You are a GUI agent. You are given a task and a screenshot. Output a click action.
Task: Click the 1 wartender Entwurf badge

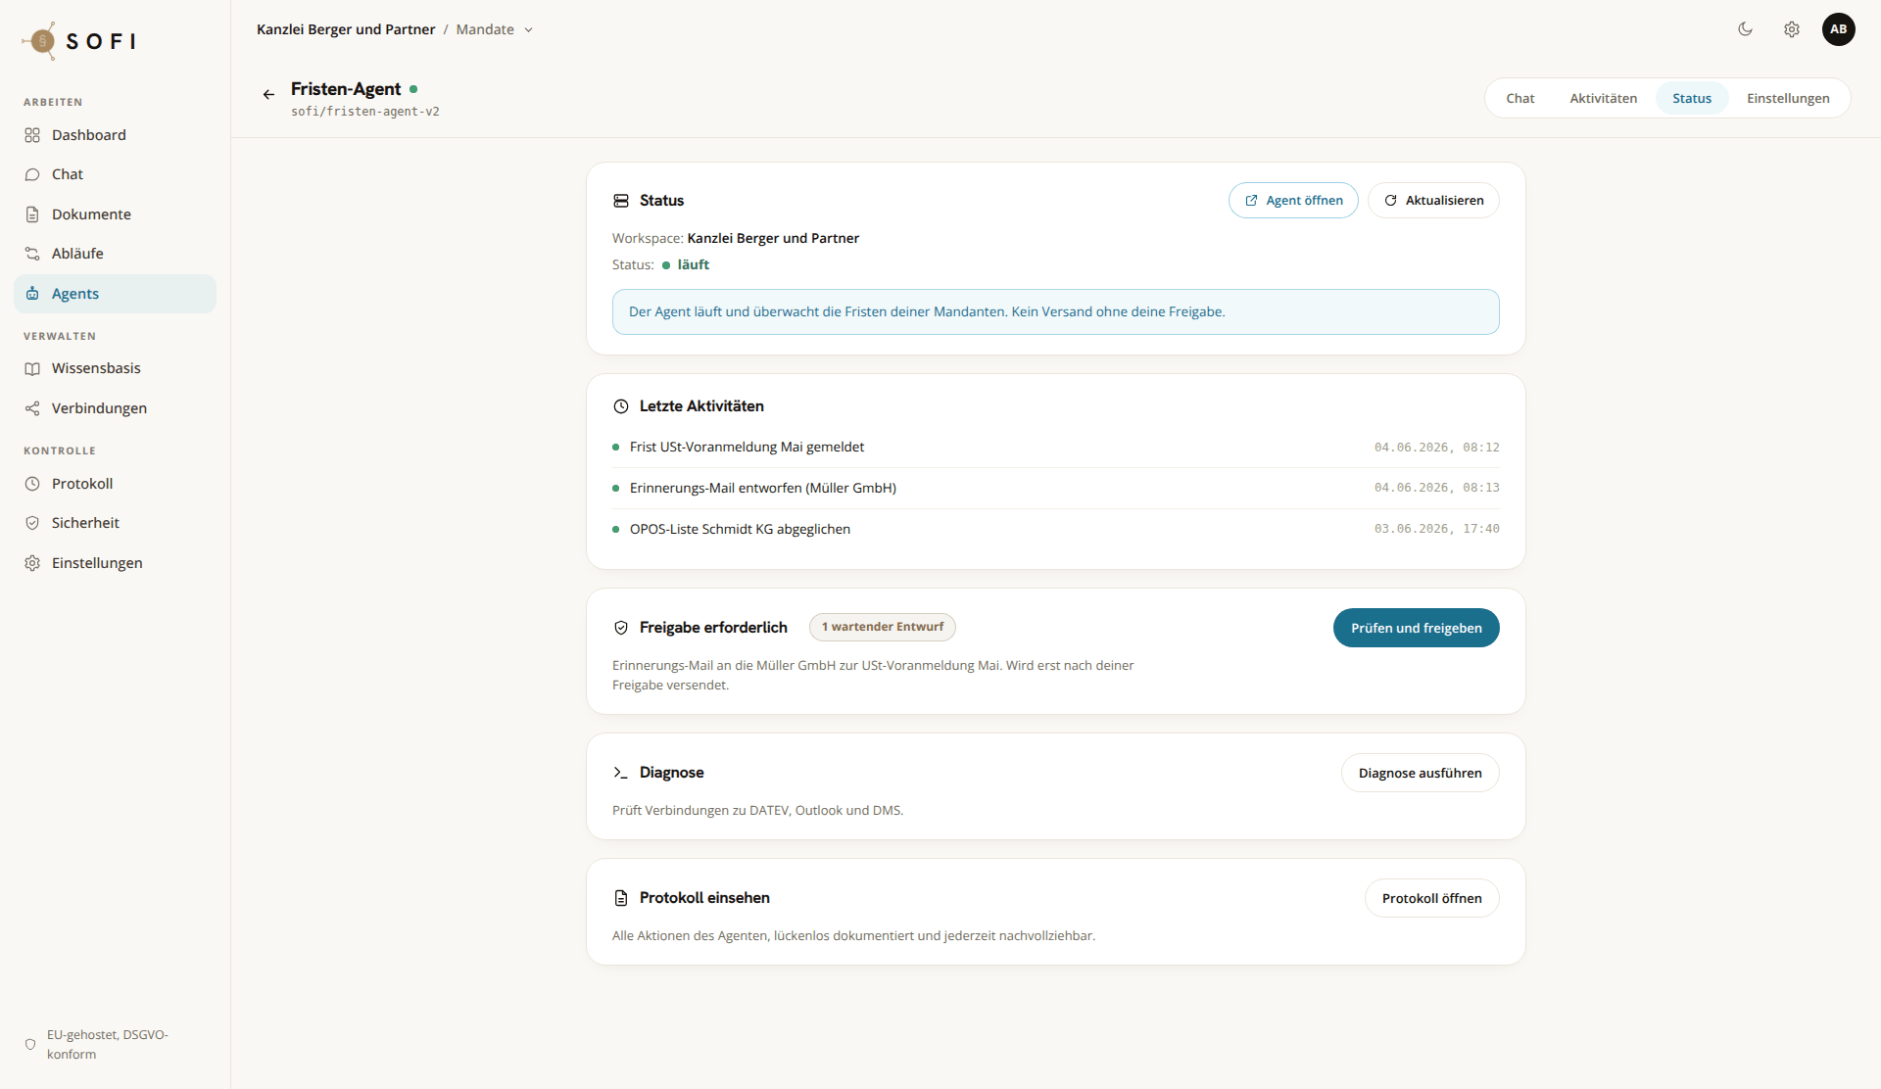coord(883,627)
